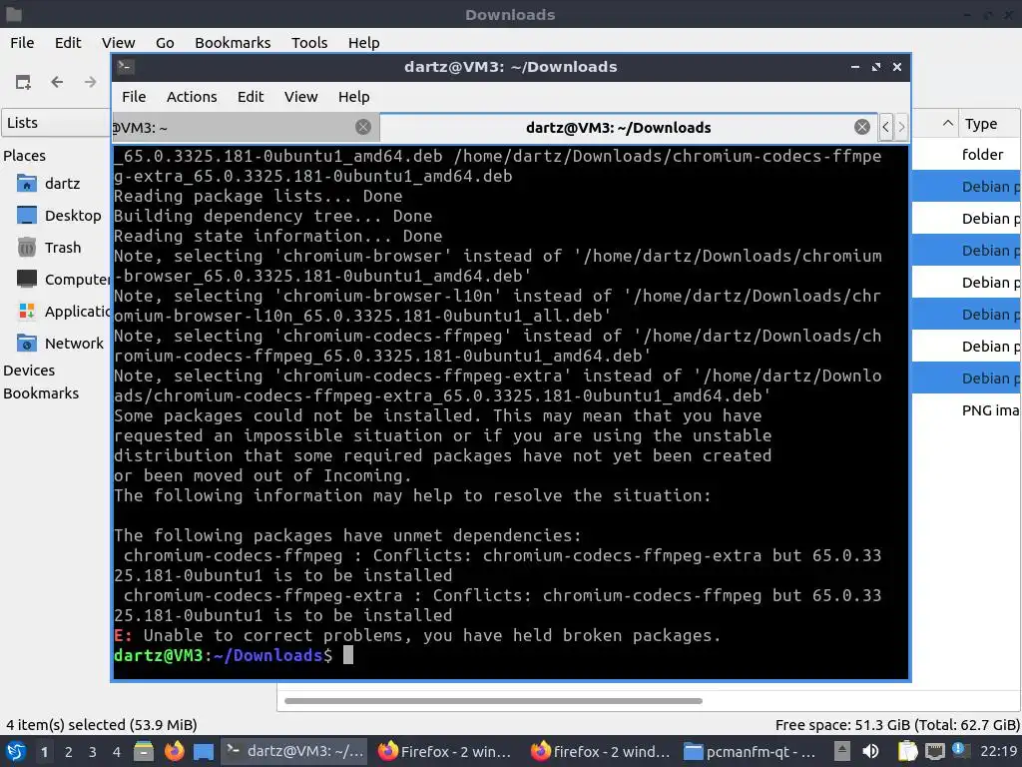Select the row with type 'folder'

pos(966,154)
